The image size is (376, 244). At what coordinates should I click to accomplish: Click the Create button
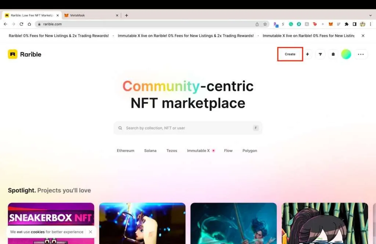click(290, 54)
